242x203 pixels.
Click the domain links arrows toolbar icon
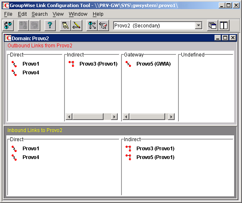point(92,25)
